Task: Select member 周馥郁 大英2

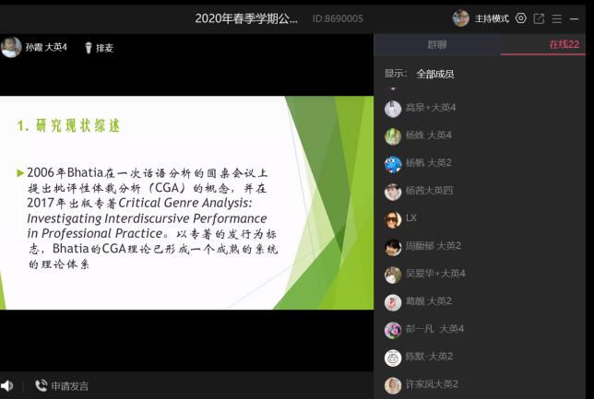Action: coord(433,246)
